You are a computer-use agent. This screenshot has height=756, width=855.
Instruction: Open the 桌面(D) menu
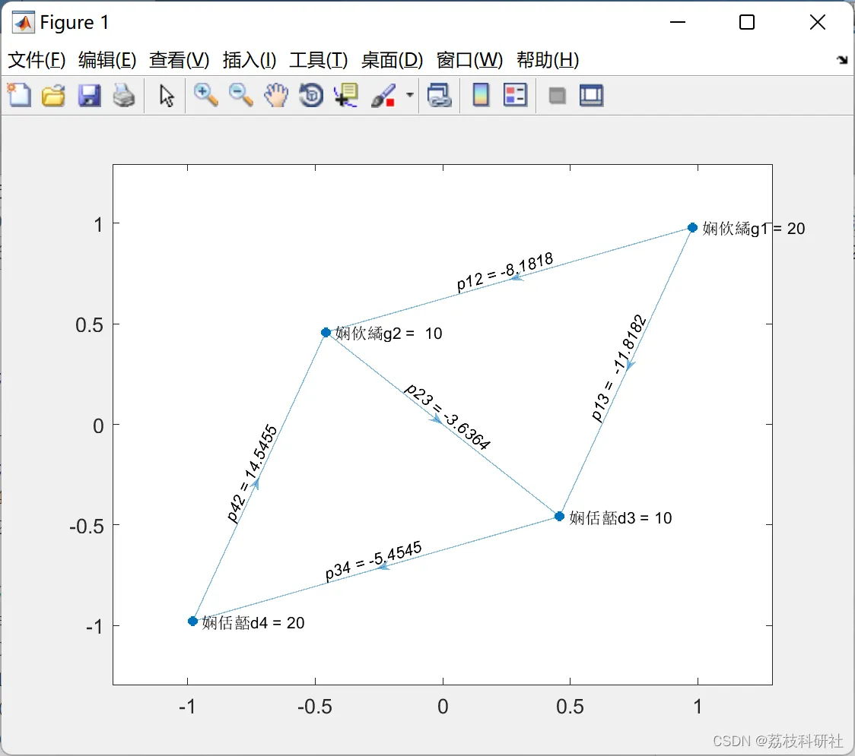pos(392,59)
